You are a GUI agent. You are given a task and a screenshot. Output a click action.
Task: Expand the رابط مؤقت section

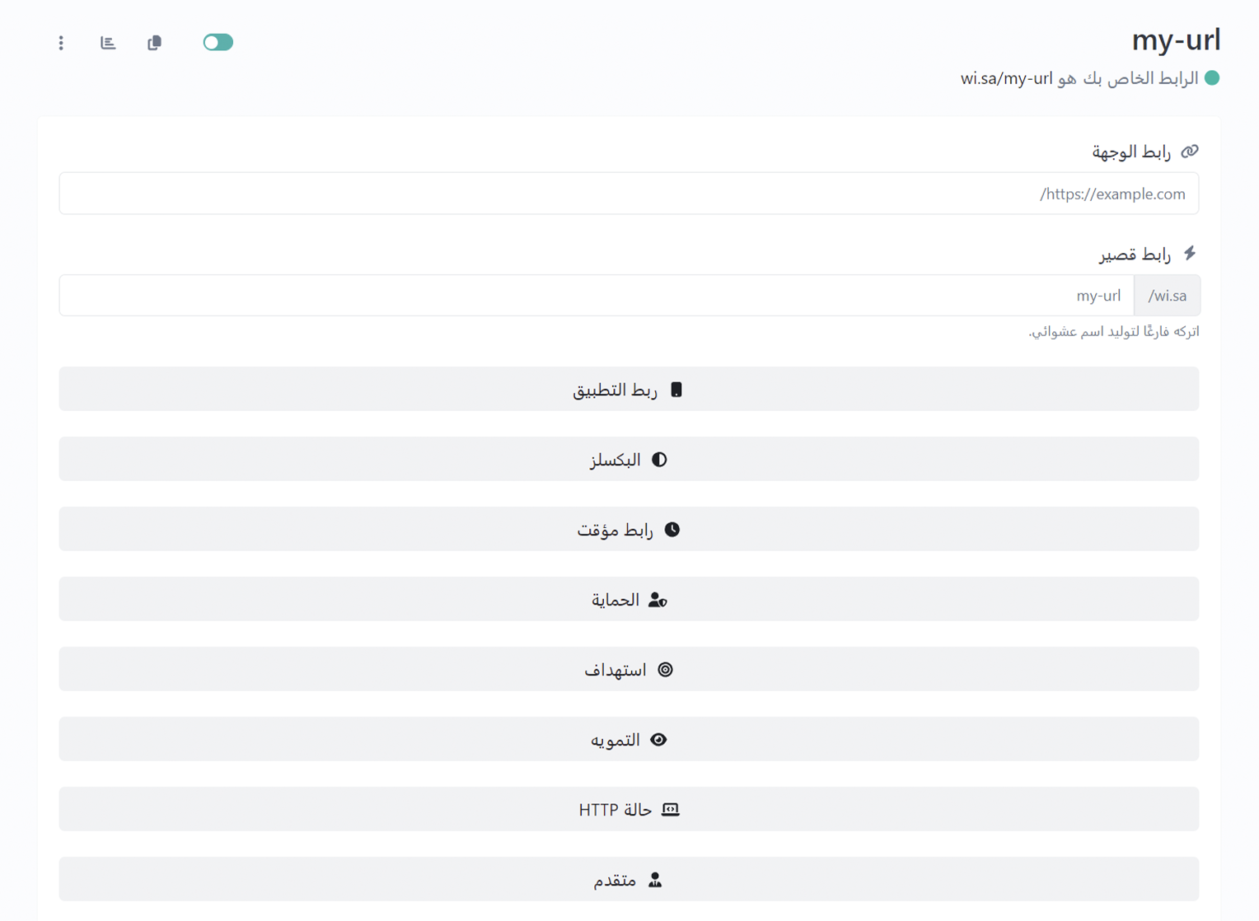click(x=629, y=529)
